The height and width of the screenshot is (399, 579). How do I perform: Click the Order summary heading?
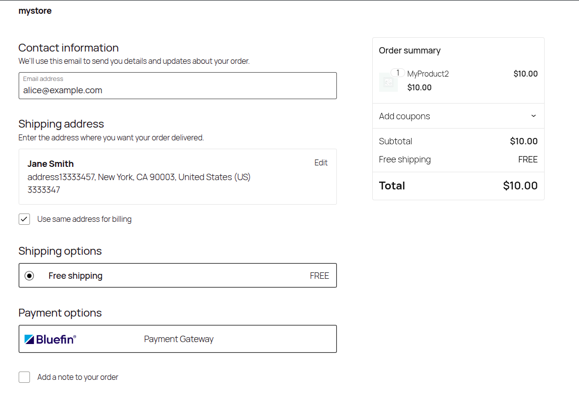pos(410,50)
